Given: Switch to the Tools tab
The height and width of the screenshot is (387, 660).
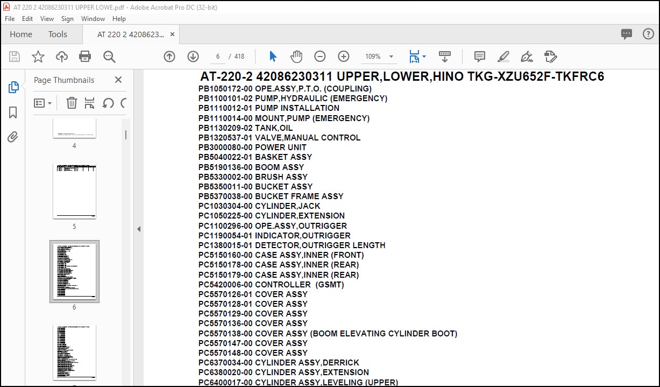Looking at the screenshot, I should [58, 34].
